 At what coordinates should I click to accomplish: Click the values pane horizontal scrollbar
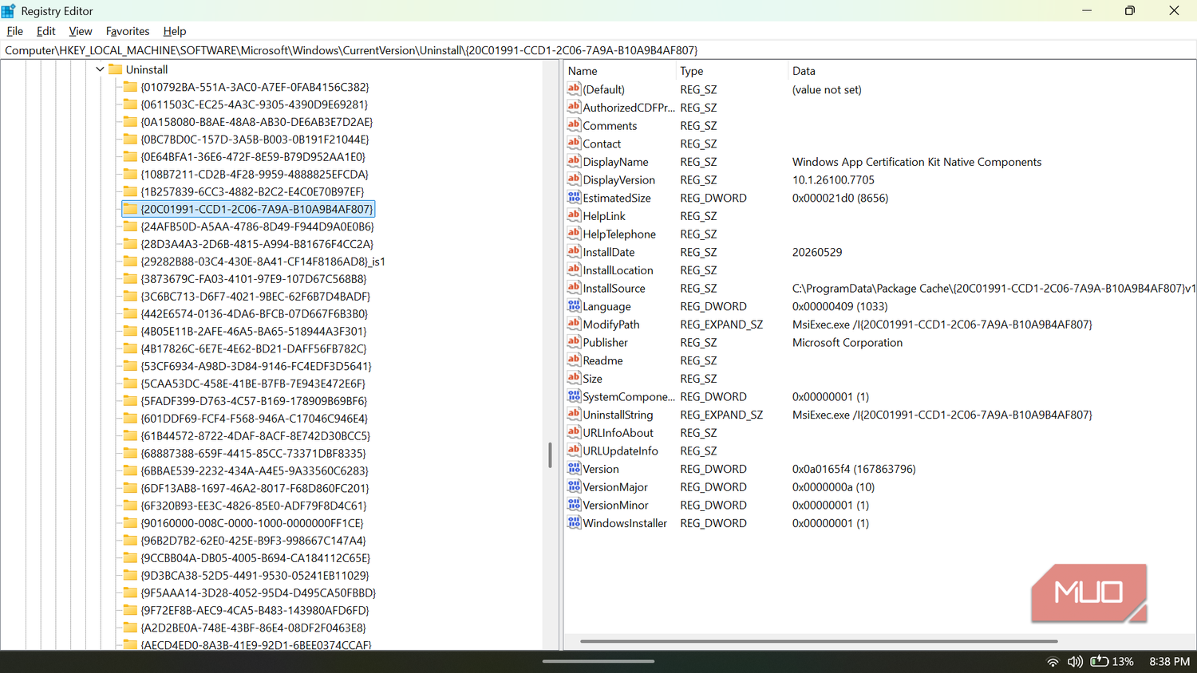click(x=819, y=640)
